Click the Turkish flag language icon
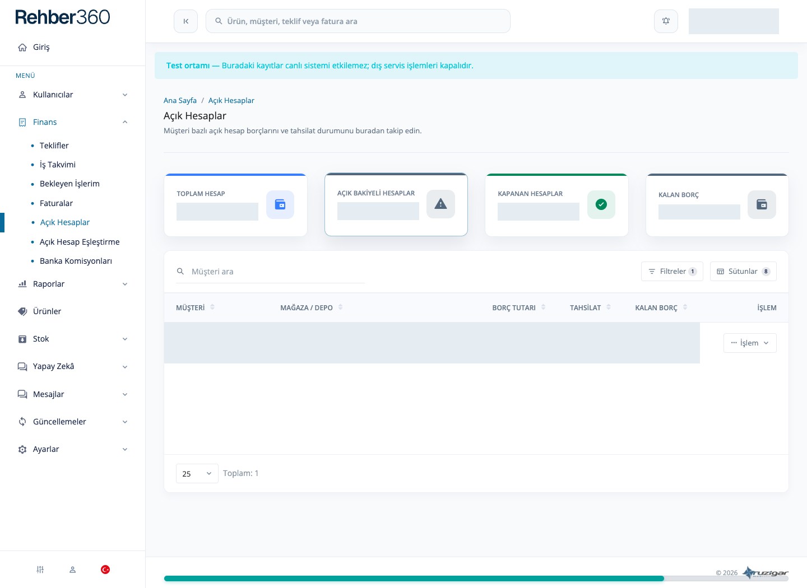The image size is (807, 588). pos(105,570)
